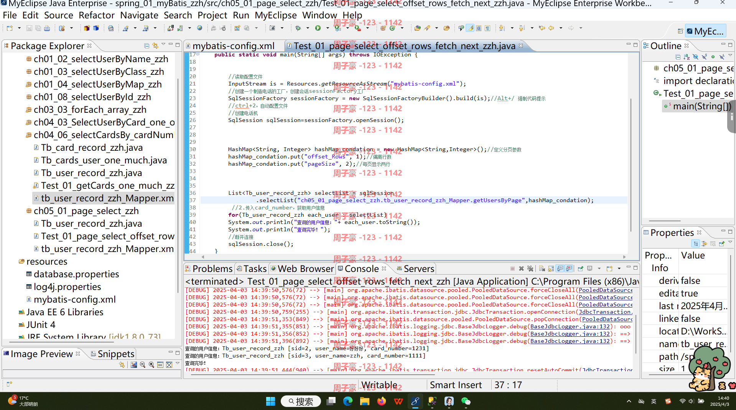Click the Print icon in toolbar

point(47,28)
